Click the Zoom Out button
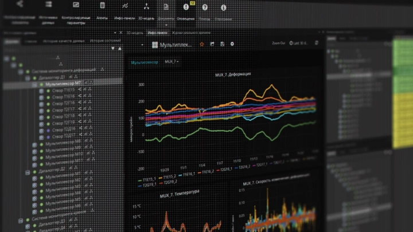Viewport: 413px width, 232px height. pyautogui.click(x=279, y=43)
